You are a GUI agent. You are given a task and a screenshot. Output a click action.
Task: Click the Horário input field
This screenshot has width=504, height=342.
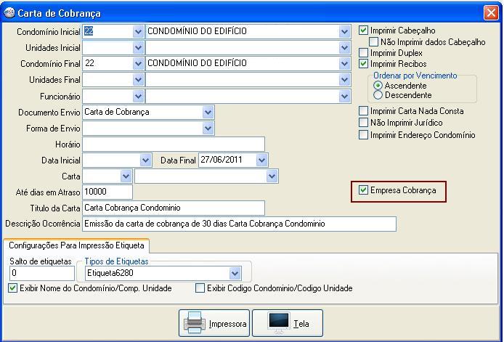[x=173, y=144]
